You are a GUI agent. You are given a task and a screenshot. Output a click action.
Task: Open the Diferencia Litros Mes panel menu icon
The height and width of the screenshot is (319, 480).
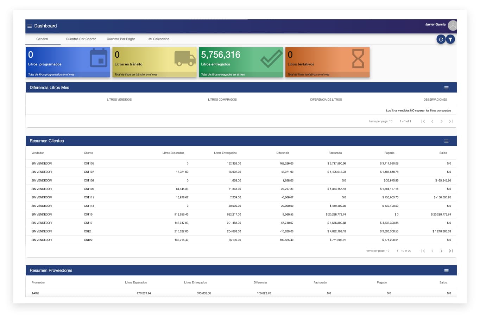(446, 87)
